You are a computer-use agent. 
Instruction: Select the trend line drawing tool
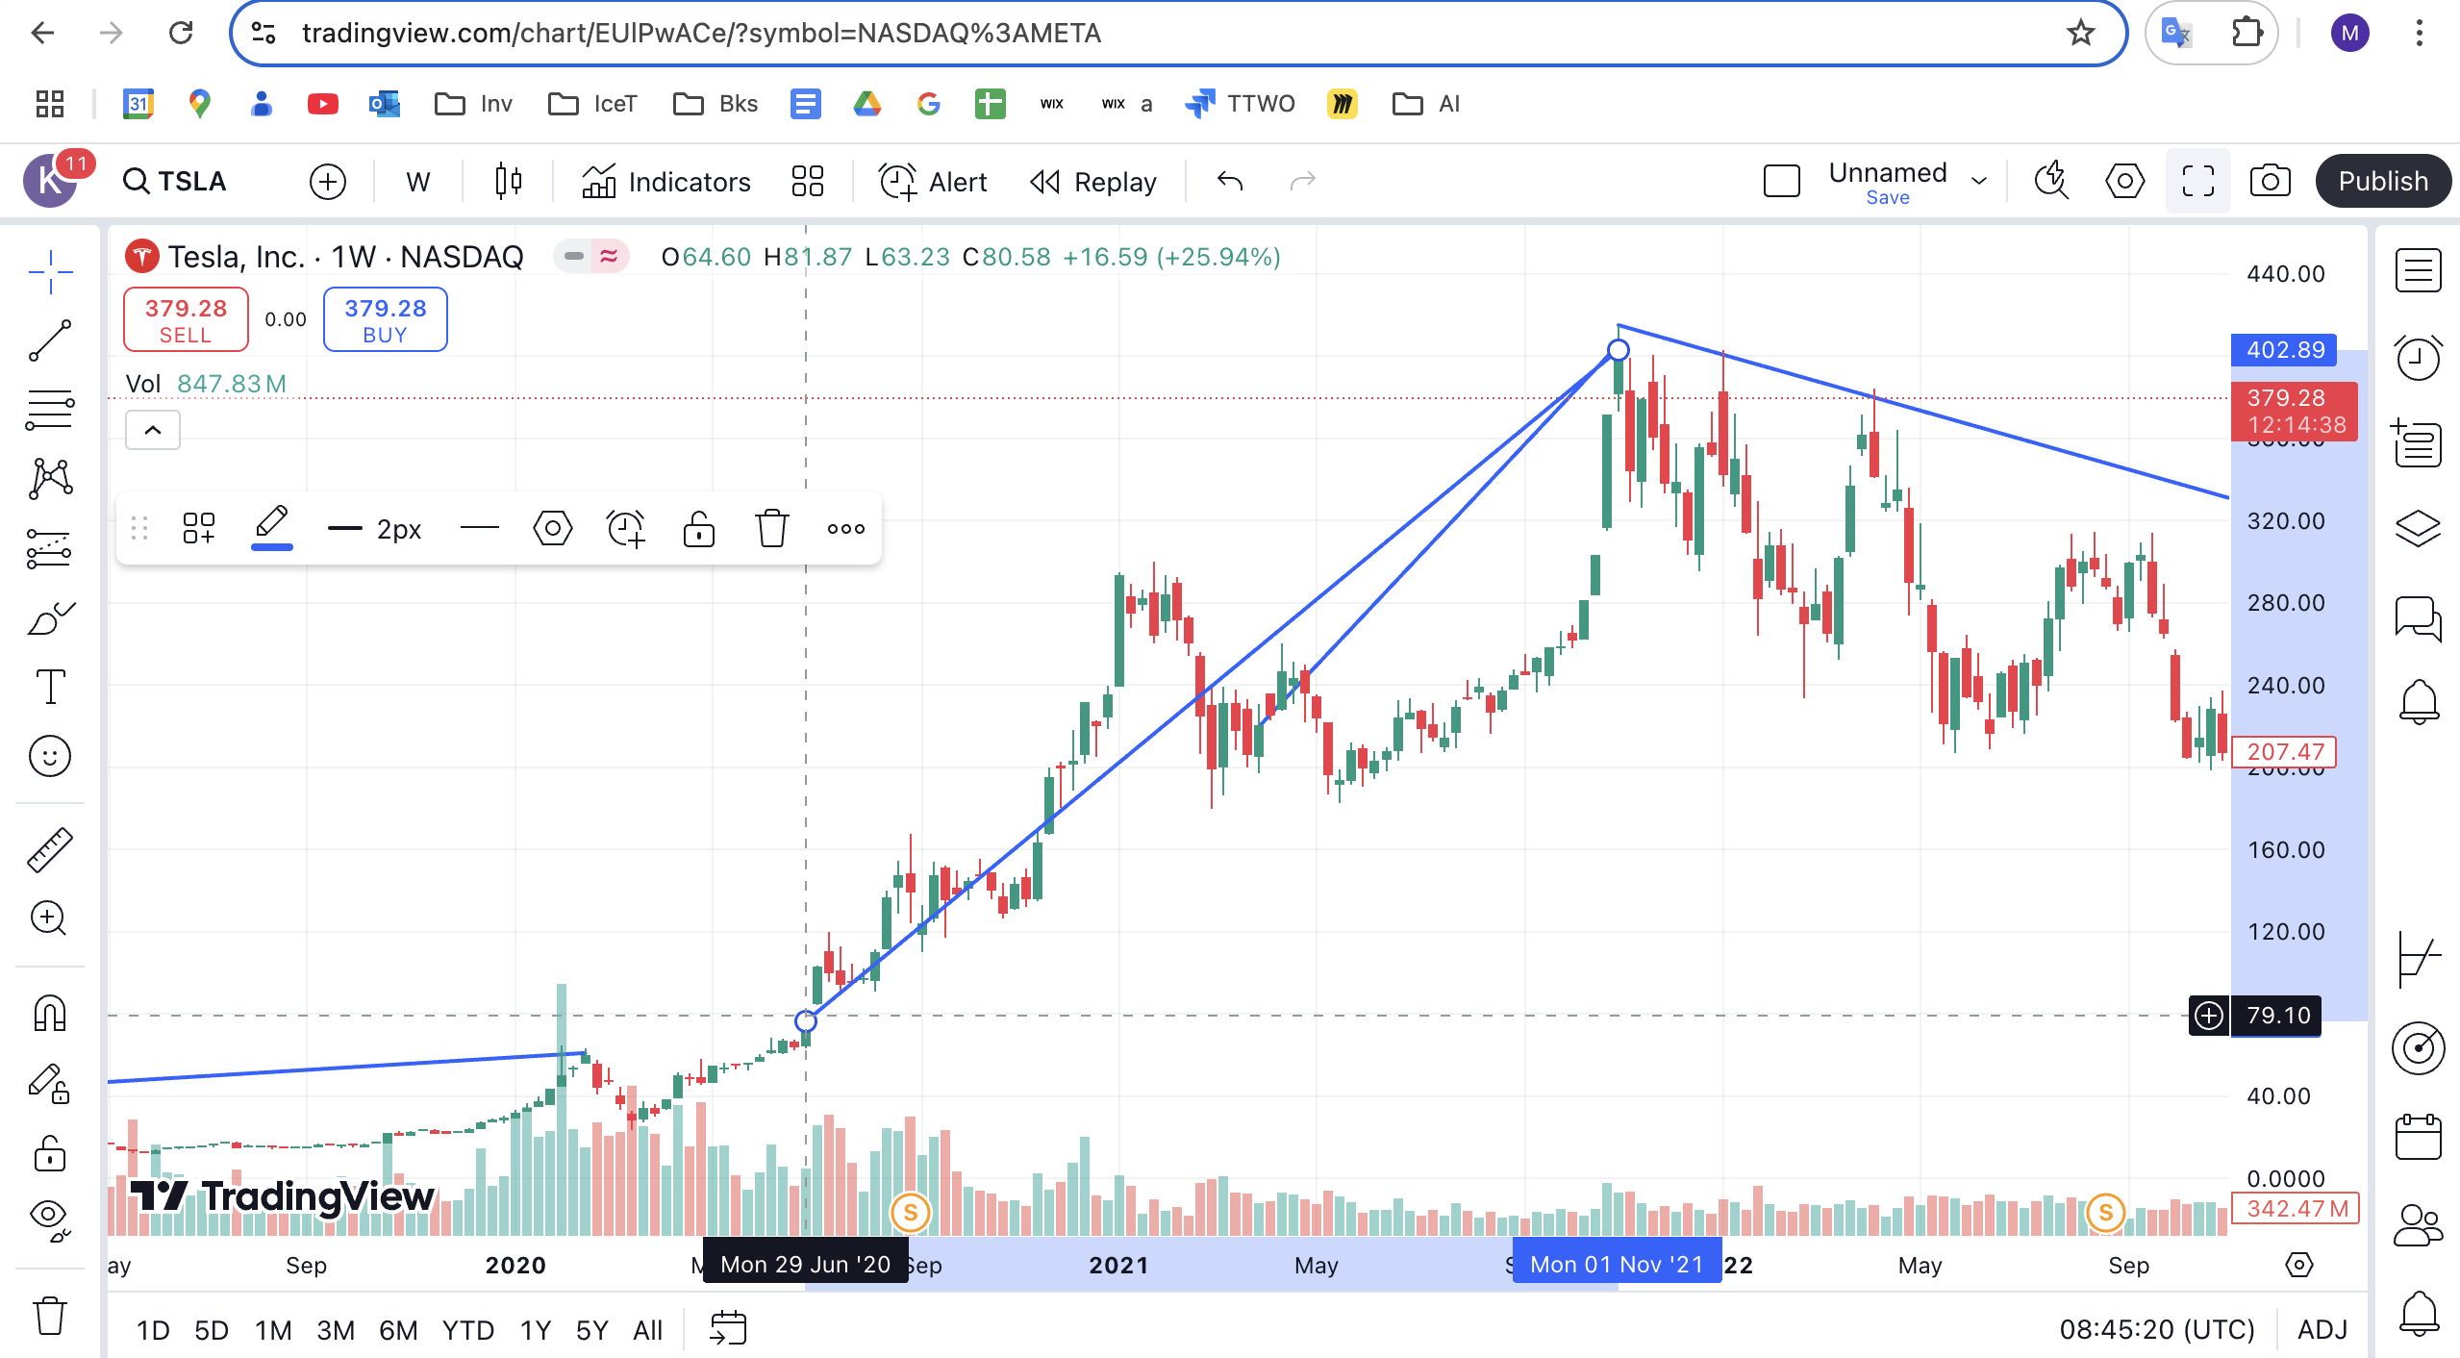(50, 340)
